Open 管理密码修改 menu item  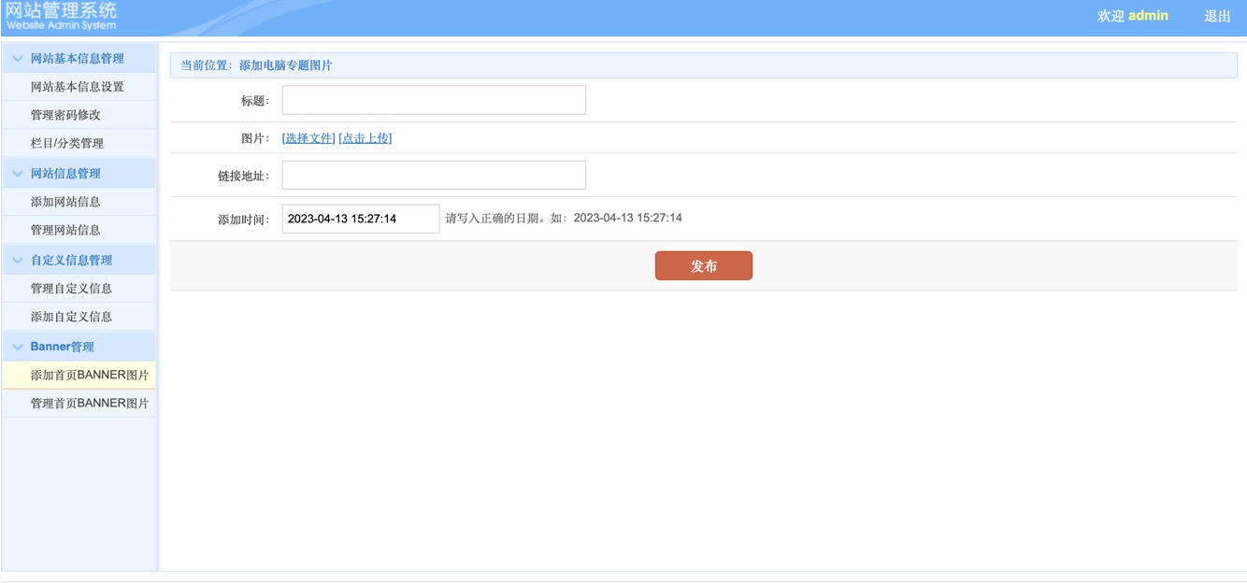tap(65, 115)
